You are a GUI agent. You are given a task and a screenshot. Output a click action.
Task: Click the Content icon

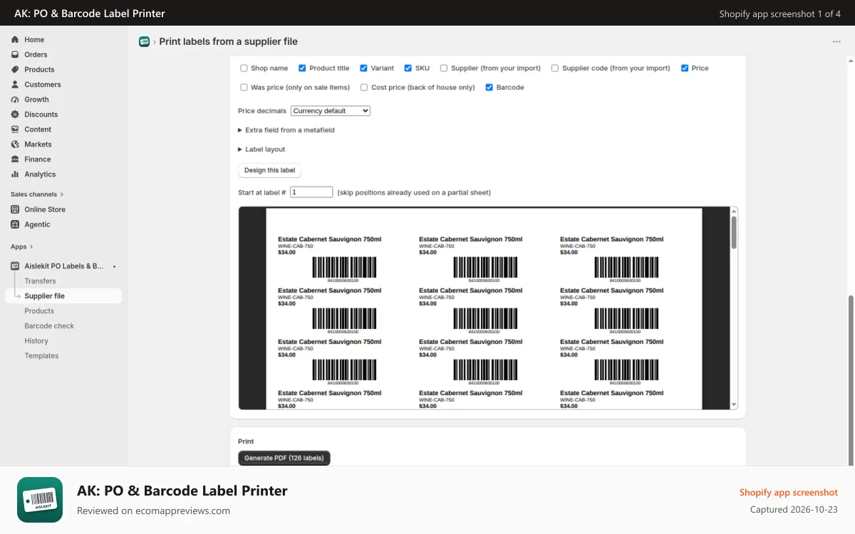point(15,130)
